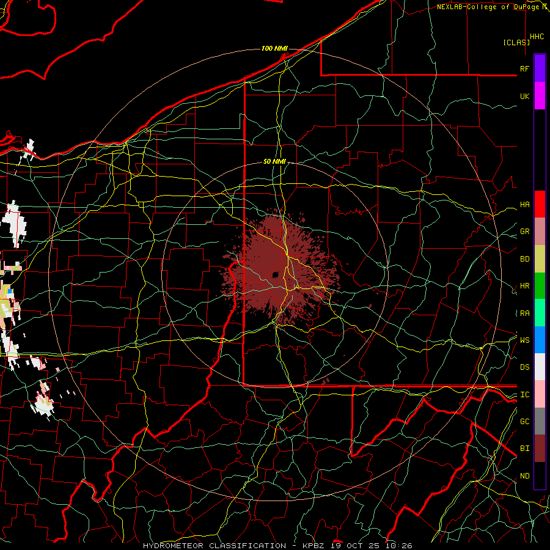550x550 pixels.
Task: Select the gray GC ground clutter swatch
Action: [x=540, y=421]
